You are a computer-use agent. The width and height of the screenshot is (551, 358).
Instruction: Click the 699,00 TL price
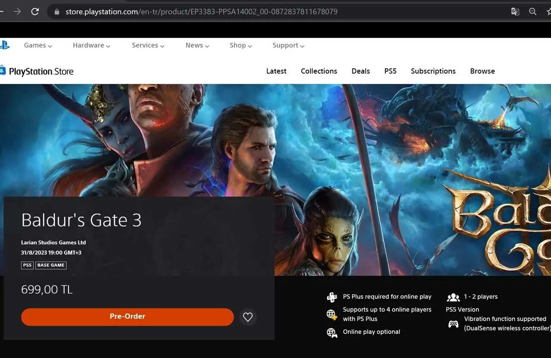tap(47, 289)
